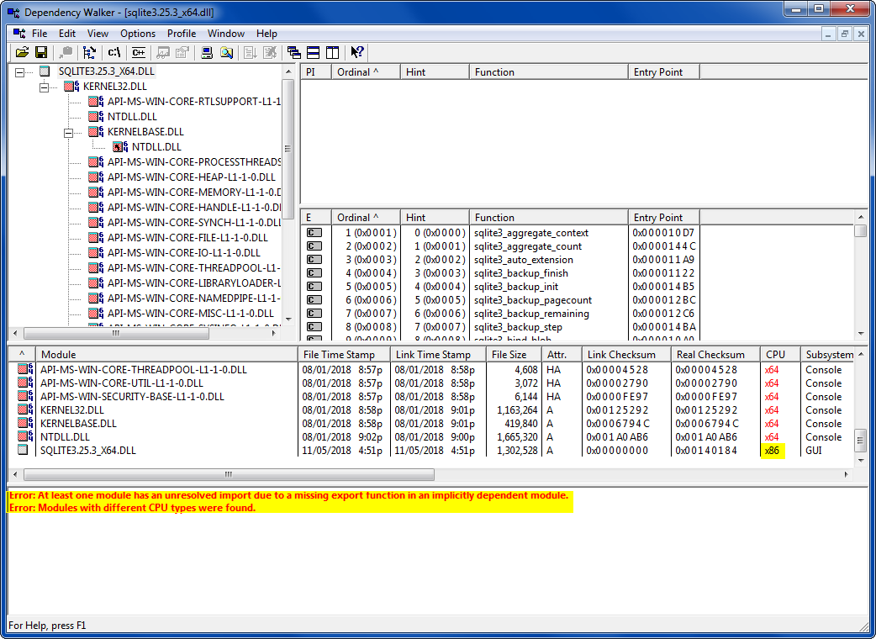
Task: Open System Information computer icon
Action: [x=207, y=52]
